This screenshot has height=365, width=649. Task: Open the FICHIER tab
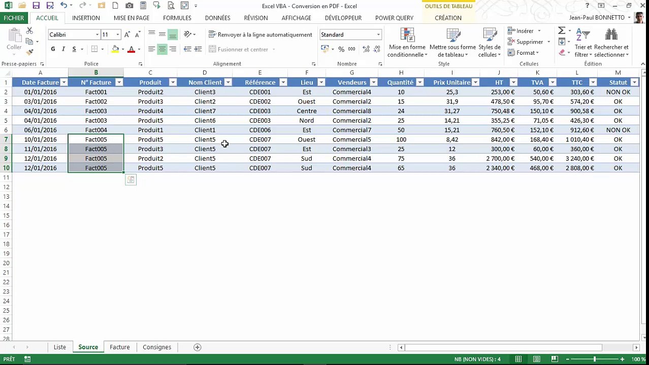14,18
